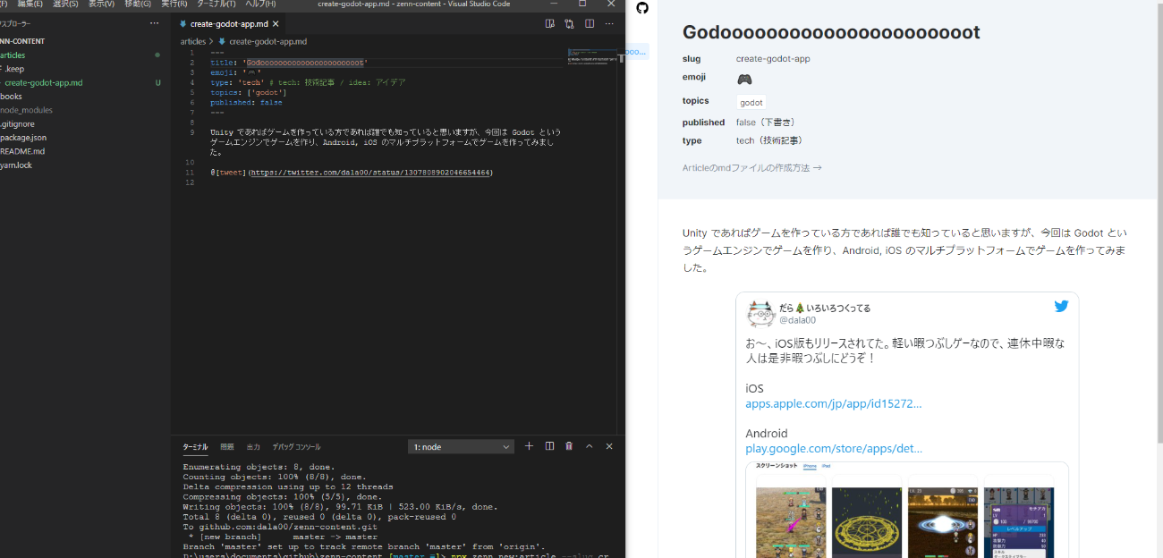Open the Explorer panel's more actions ellipsis
The width and height of the screenshot is (1163, 558).
[155, 23]
